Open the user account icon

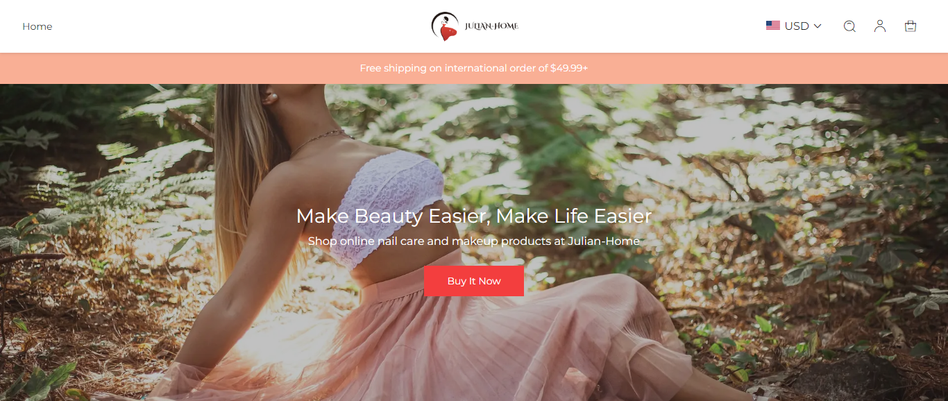coord(880,26)
